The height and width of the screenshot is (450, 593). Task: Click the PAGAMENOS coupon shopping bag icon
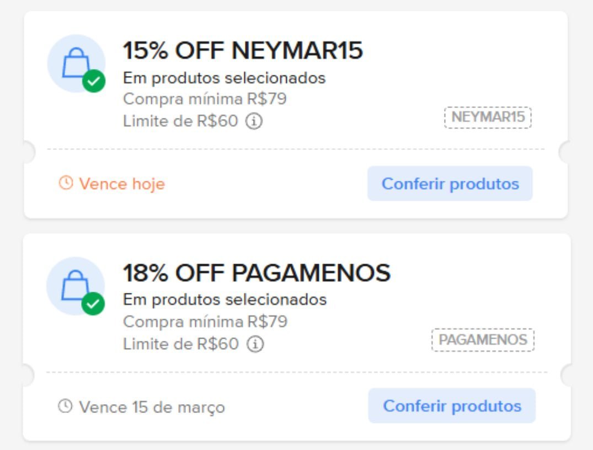[x=74, y=284]
